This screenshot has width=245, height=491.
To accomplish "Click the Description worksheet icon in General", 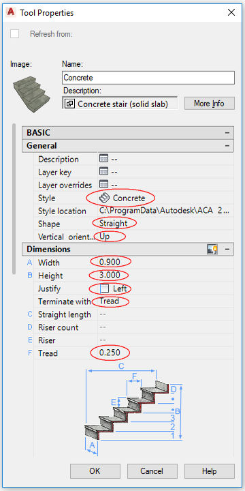I will (103, 158).
